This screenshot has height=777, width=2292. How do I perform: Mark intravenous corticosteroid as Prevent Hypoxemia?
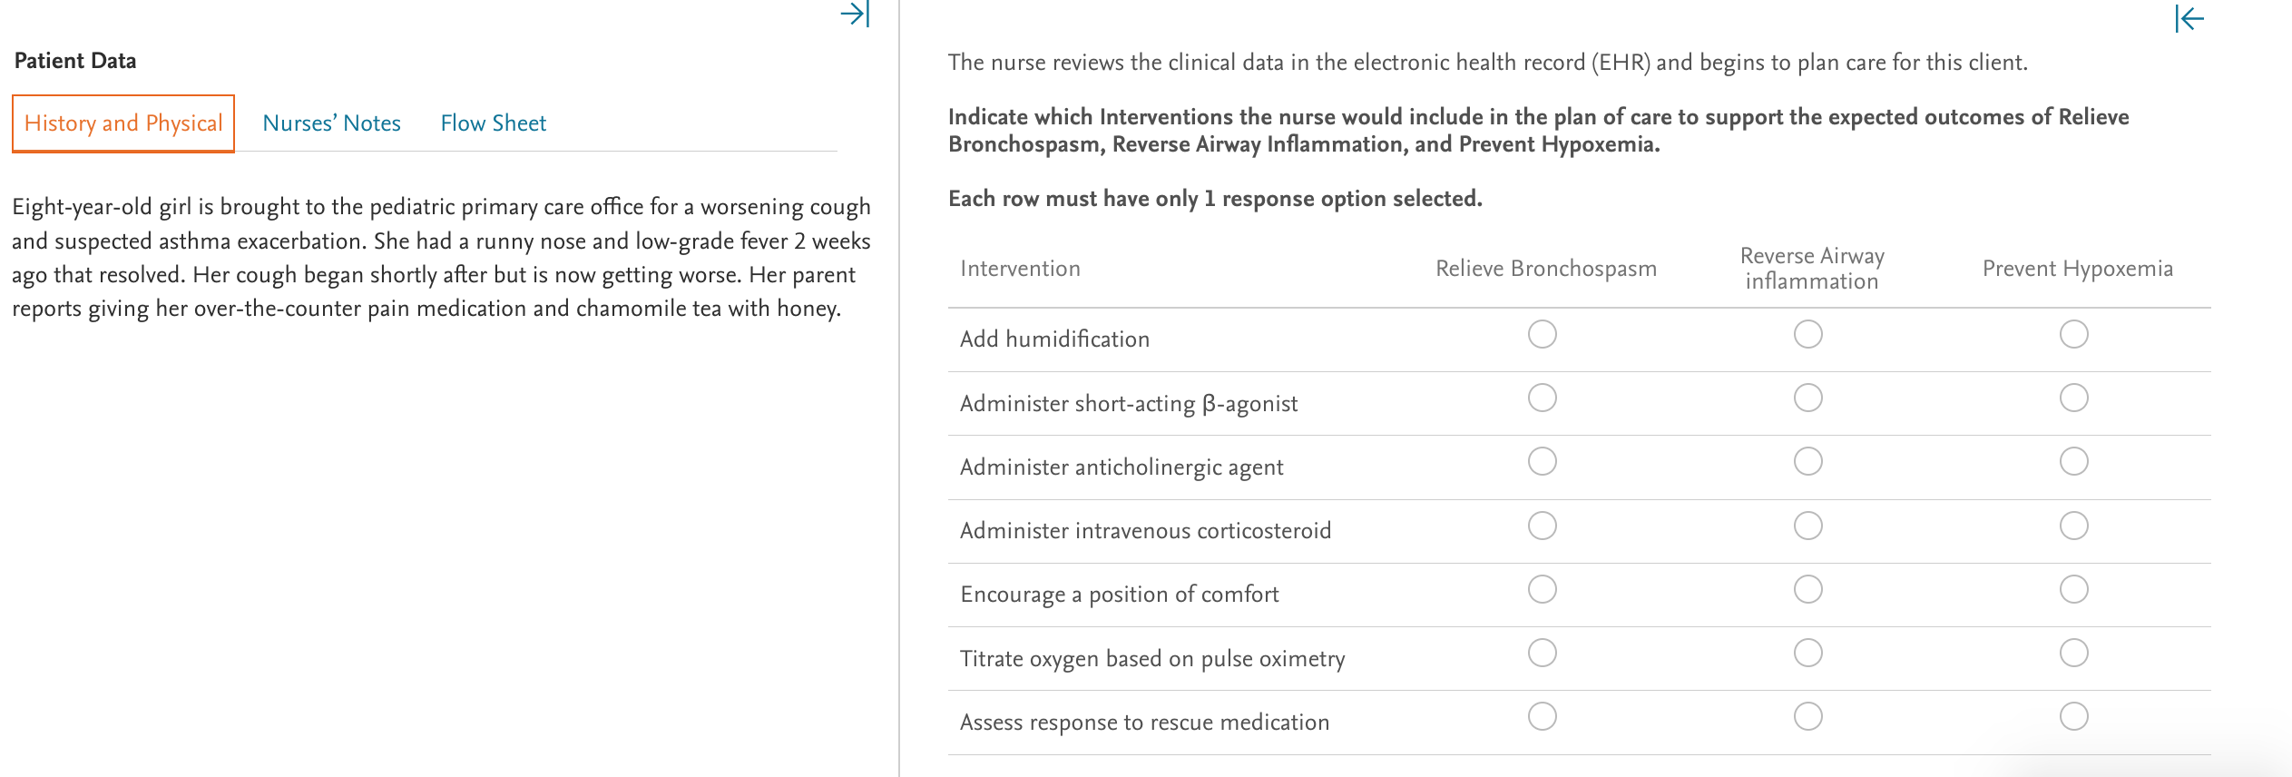click(x=2073, y=525)
